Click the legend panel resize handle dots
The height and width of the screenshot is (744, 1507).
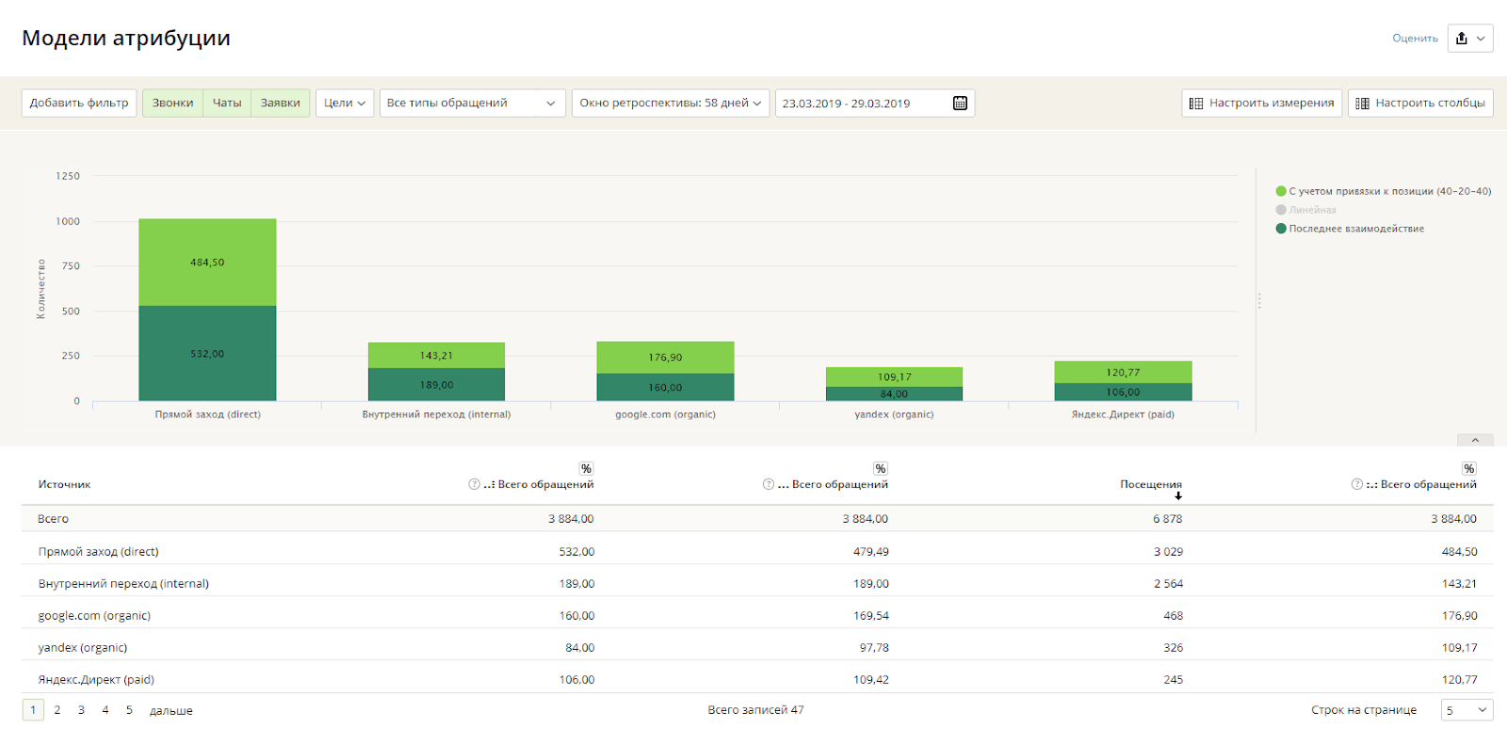tap(1259, 301)
